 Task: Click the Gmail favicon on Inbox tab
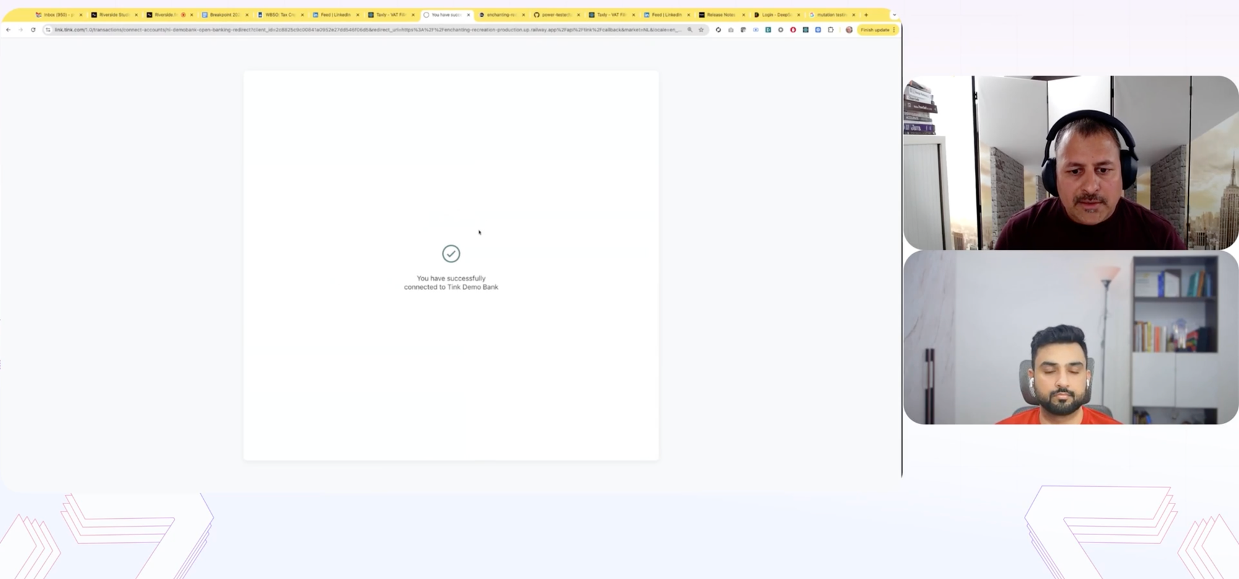coord(39,15)
